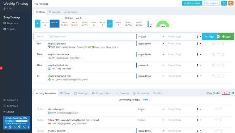Confirm 'demo hangout' reminder with checkmark
This screenshot has width=235, height=133.
point(217,109)
